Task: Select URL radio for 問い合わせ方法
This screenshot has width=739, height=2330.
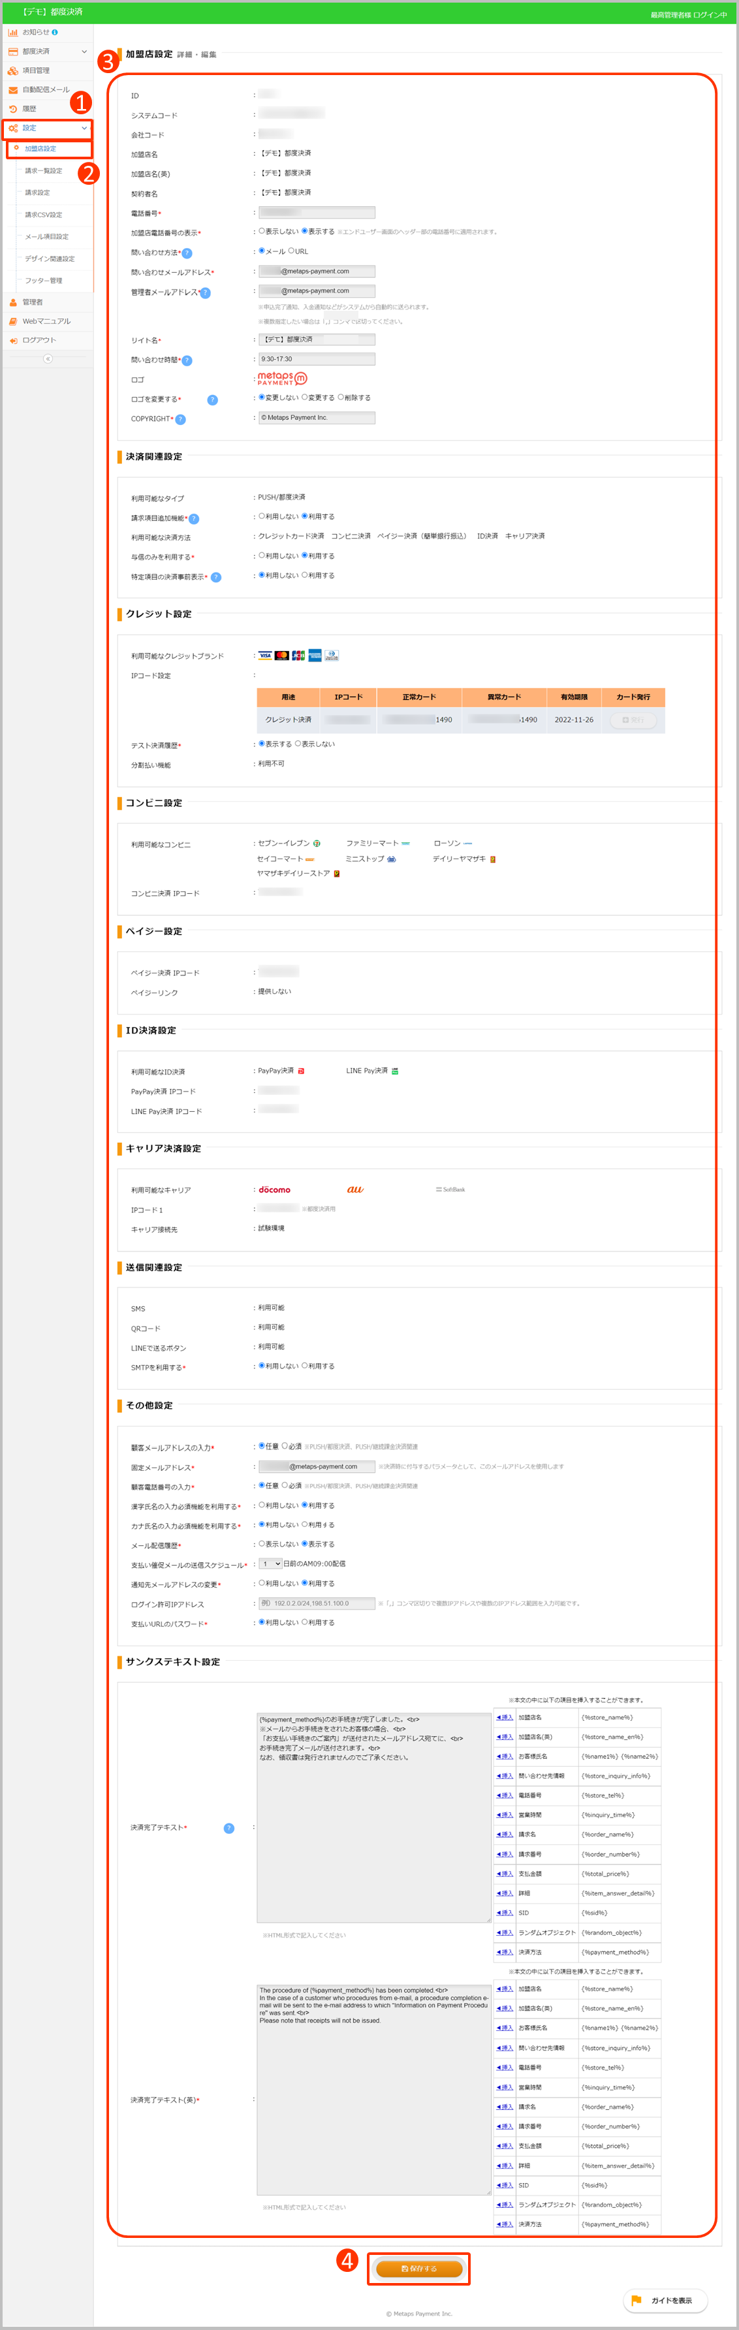Action: click(x=291, y=251)
